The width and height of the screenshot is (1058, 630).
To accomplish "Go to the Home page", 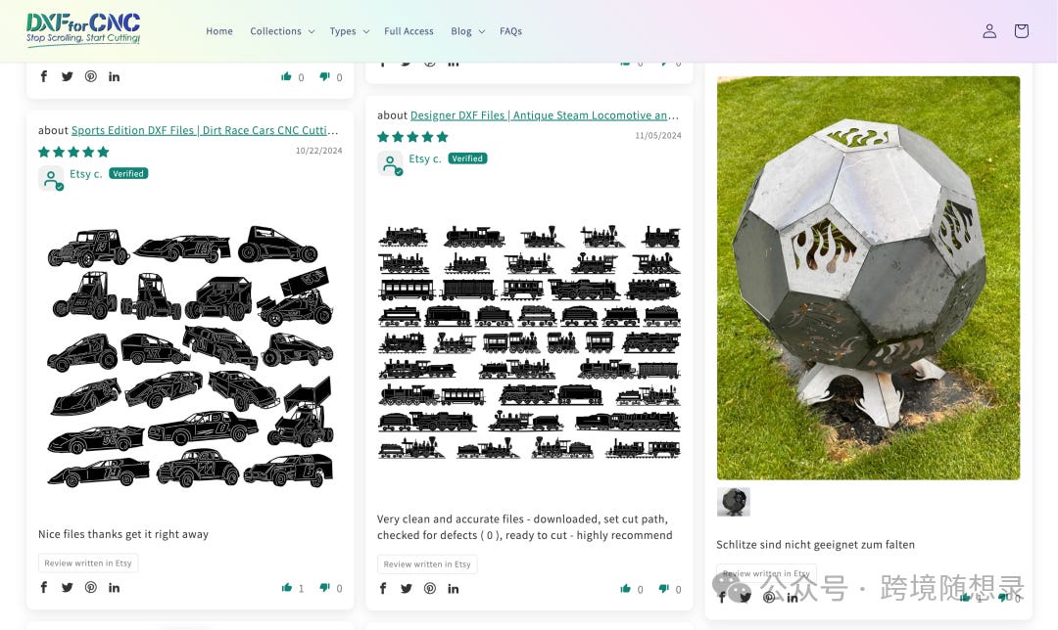I will [x=219, y=31].
